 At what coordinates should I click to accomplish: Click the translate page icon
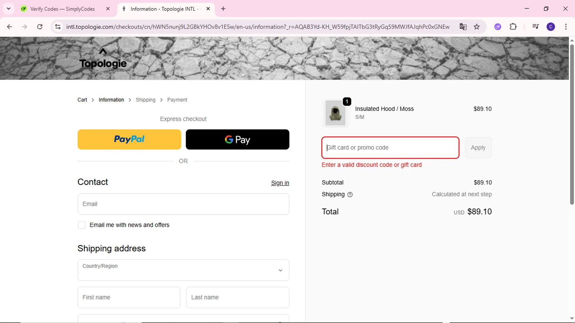(463, 27)
